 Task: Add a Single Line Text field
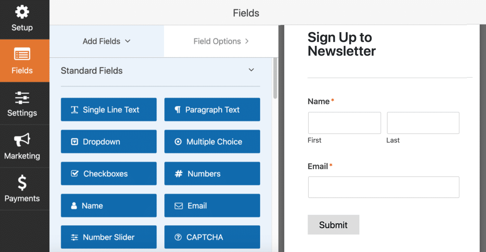(108, 109)
